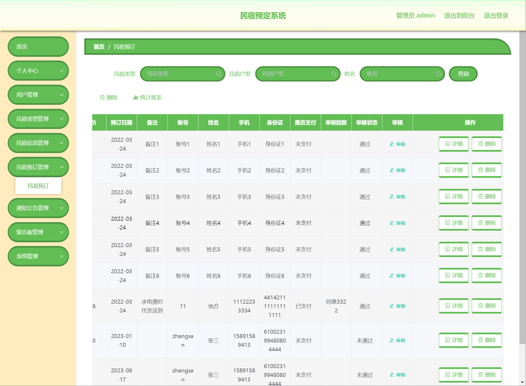Image resolution: width=526 pixels, height=386 pixels.
Task: Delete the 姓名6 booking row
Action: (487, 276)
